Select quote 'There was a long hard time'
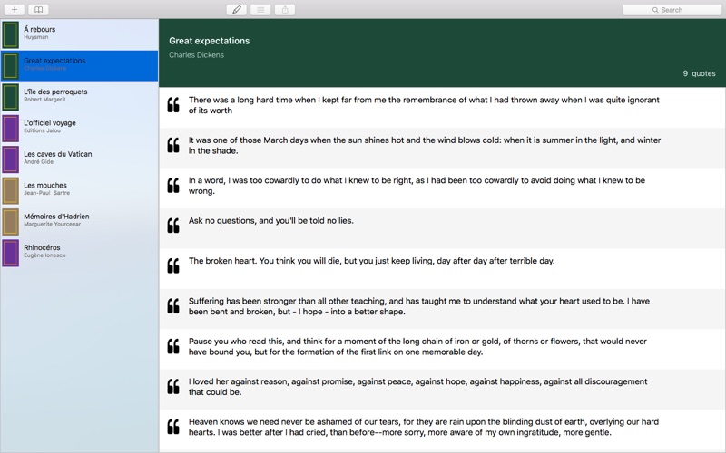Image resolution: width=726 pixels, height=453 pixels. [424, 105]
